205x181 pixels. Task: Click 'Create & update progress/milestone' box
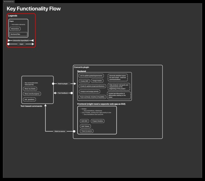92,86
